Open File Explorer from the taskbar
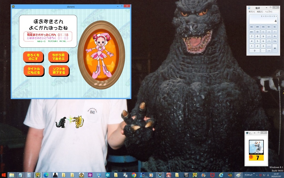Viewport: 284px width, 178px height. [12, 175]
